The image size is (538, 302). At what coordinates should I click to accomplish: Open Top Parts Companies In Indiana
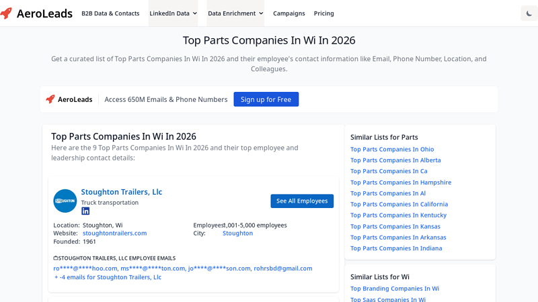pyautogui.click(x=396, y=248)
